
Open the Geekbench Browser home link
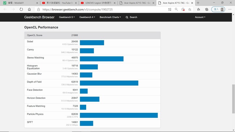[39, 17]
